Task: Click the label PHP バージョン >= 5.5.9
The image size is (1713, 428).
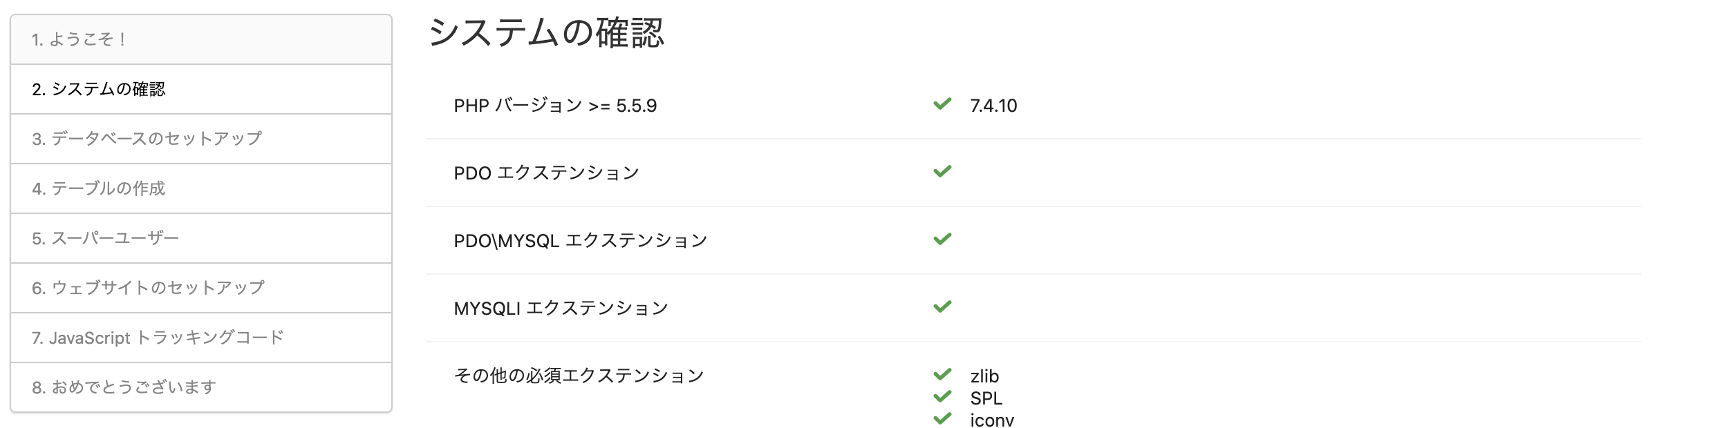Action: click(x=554, y=105)
